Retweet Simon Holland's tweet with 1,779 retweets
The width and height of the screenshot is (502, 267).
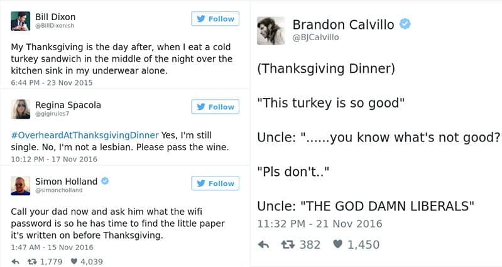tap(35, 261)
